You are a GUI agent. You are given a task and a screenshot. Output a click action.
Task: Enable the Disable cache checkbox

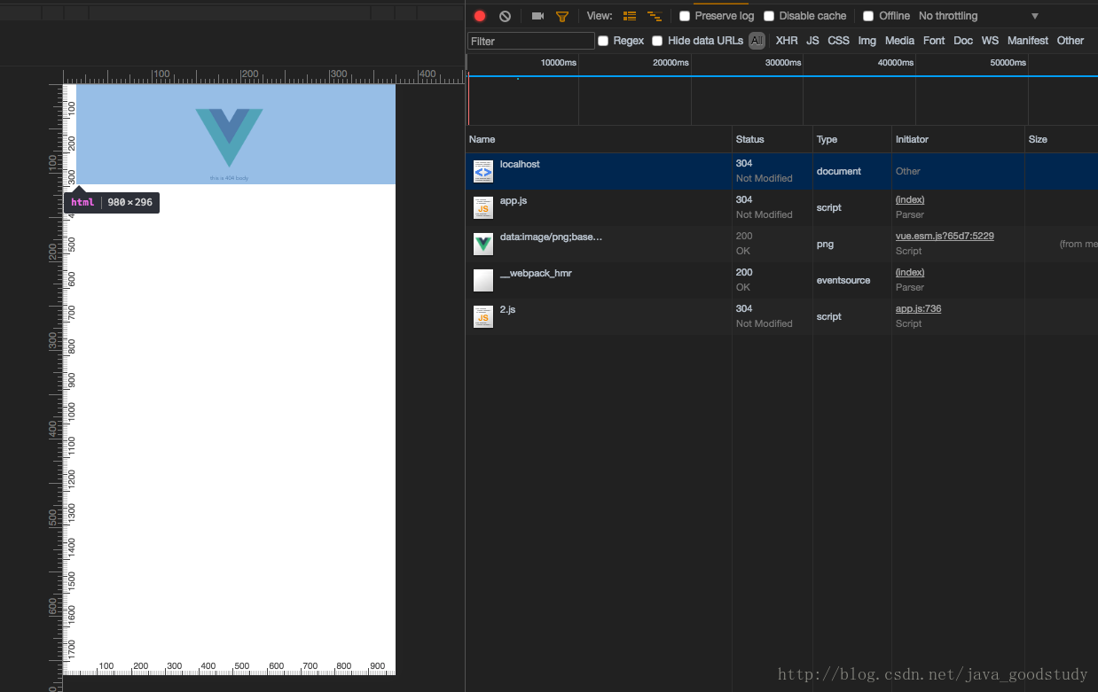769,16
